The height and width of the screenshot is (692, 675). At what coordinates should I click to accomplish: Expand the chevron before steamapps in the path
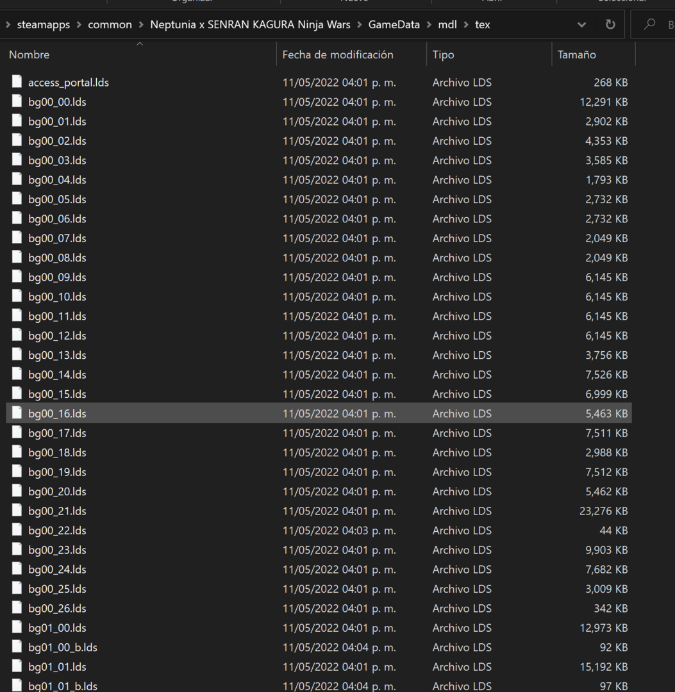point(8,25)
